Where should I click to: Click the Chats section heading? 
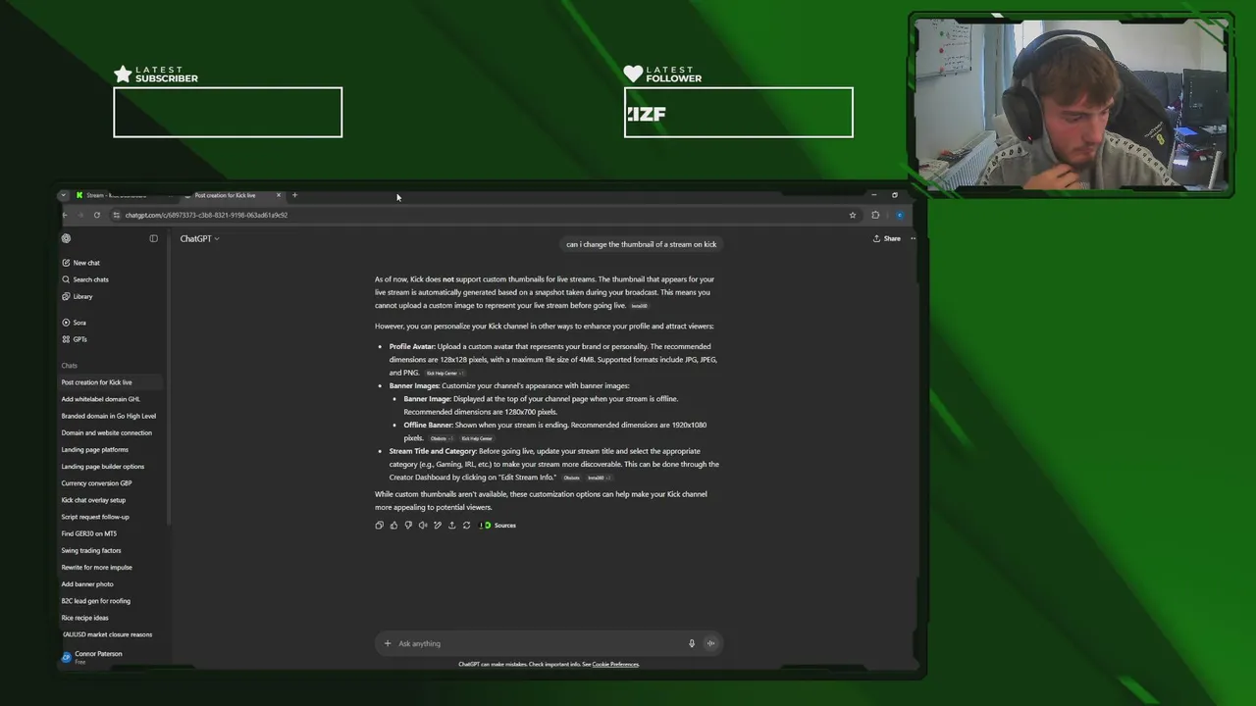[69, 366]
